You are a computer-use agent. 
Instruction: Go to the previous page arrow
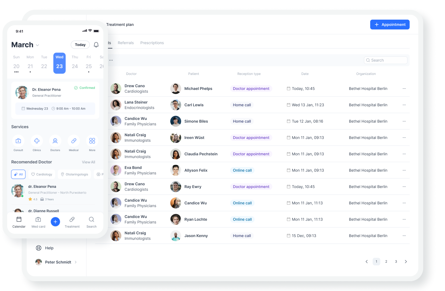[367, 262]
